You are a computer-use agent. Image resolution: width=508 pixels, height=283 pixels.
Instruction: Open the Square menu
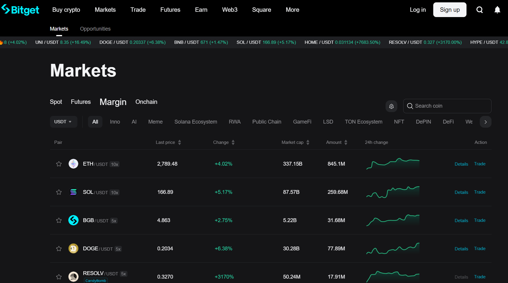[262, 10]
